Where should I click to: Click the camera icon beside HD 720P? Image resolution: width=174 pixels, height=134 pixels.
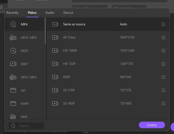point(55,64)
